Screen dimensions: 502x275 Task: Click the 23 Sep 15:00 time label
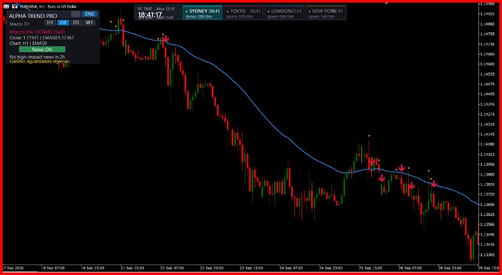(x=252, y=268)
